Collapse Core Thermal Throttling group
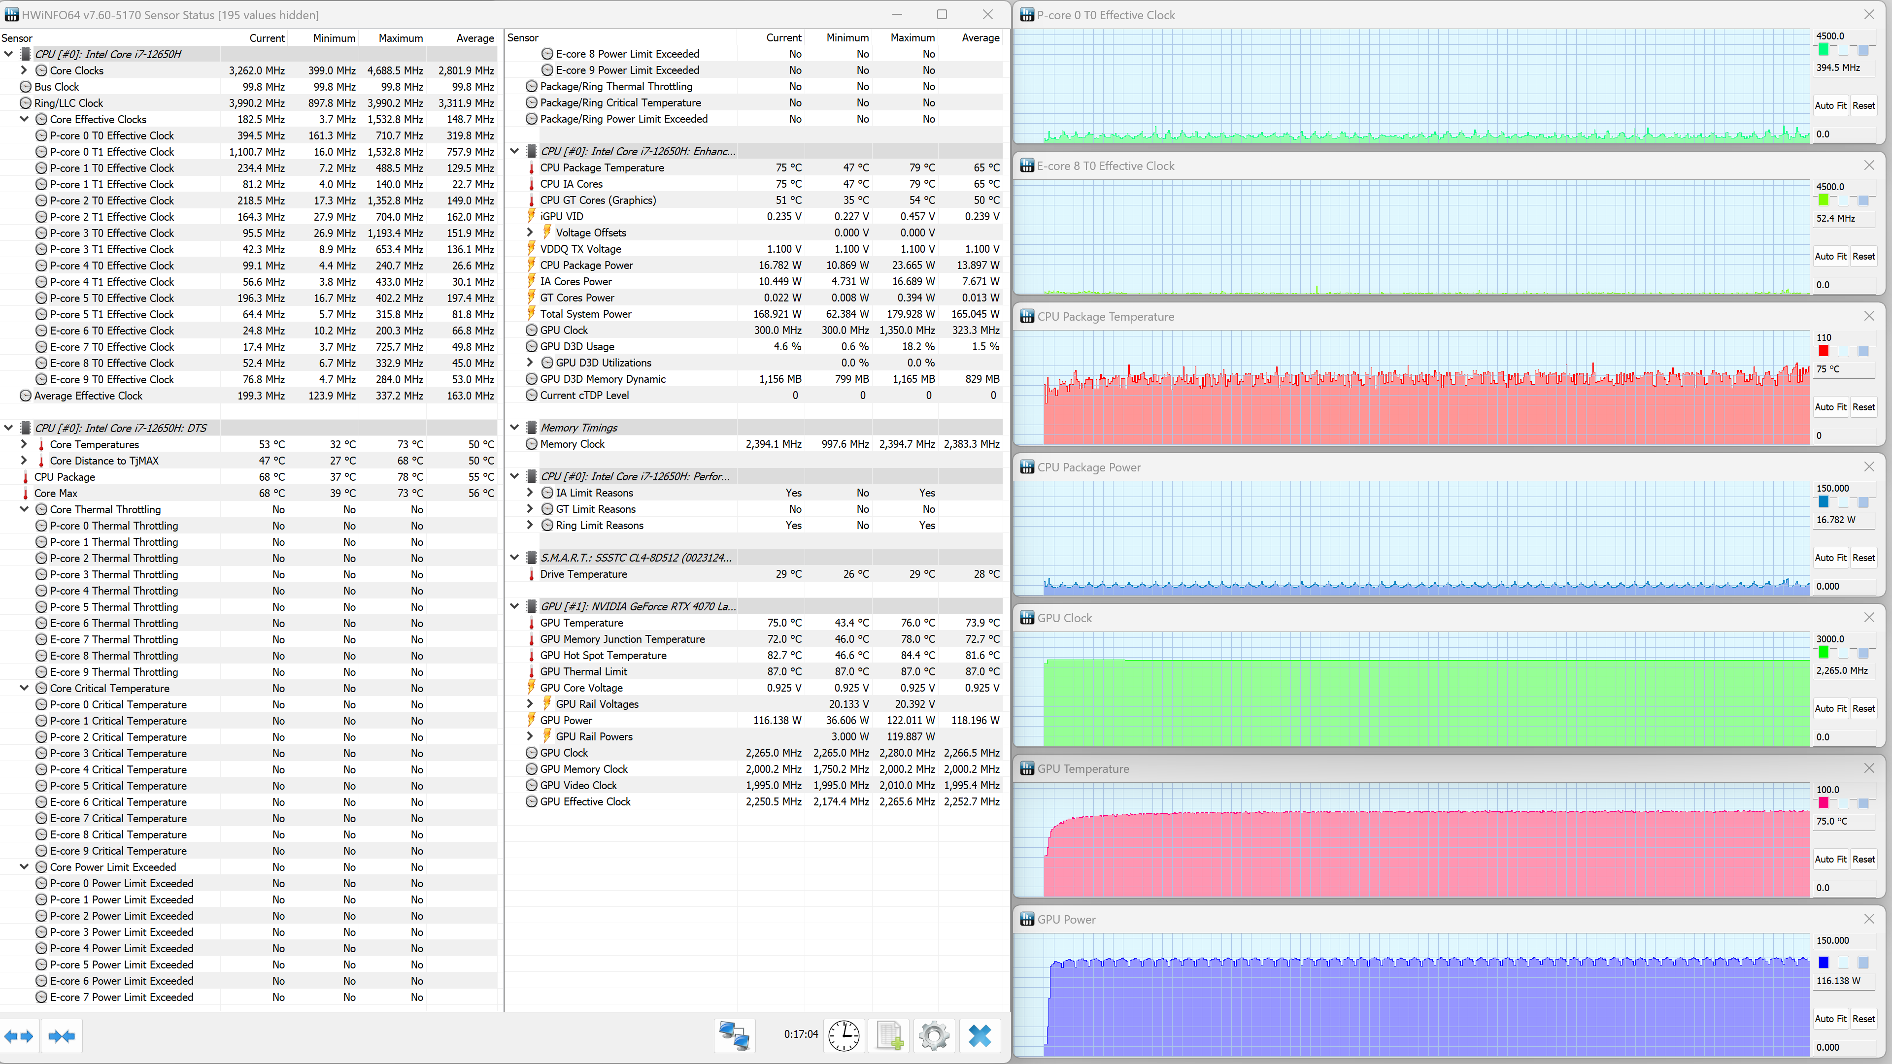Screen dimensions: 1892x1064 24,509
